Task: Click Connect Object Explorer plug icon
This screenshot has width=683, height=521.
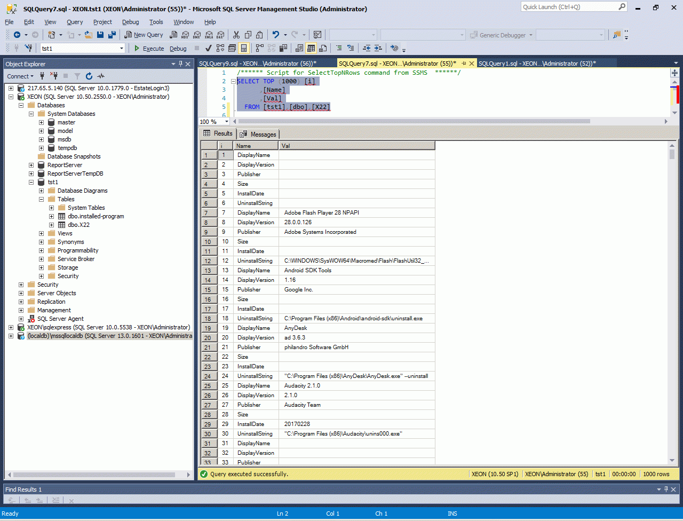Action: point(42,76)
